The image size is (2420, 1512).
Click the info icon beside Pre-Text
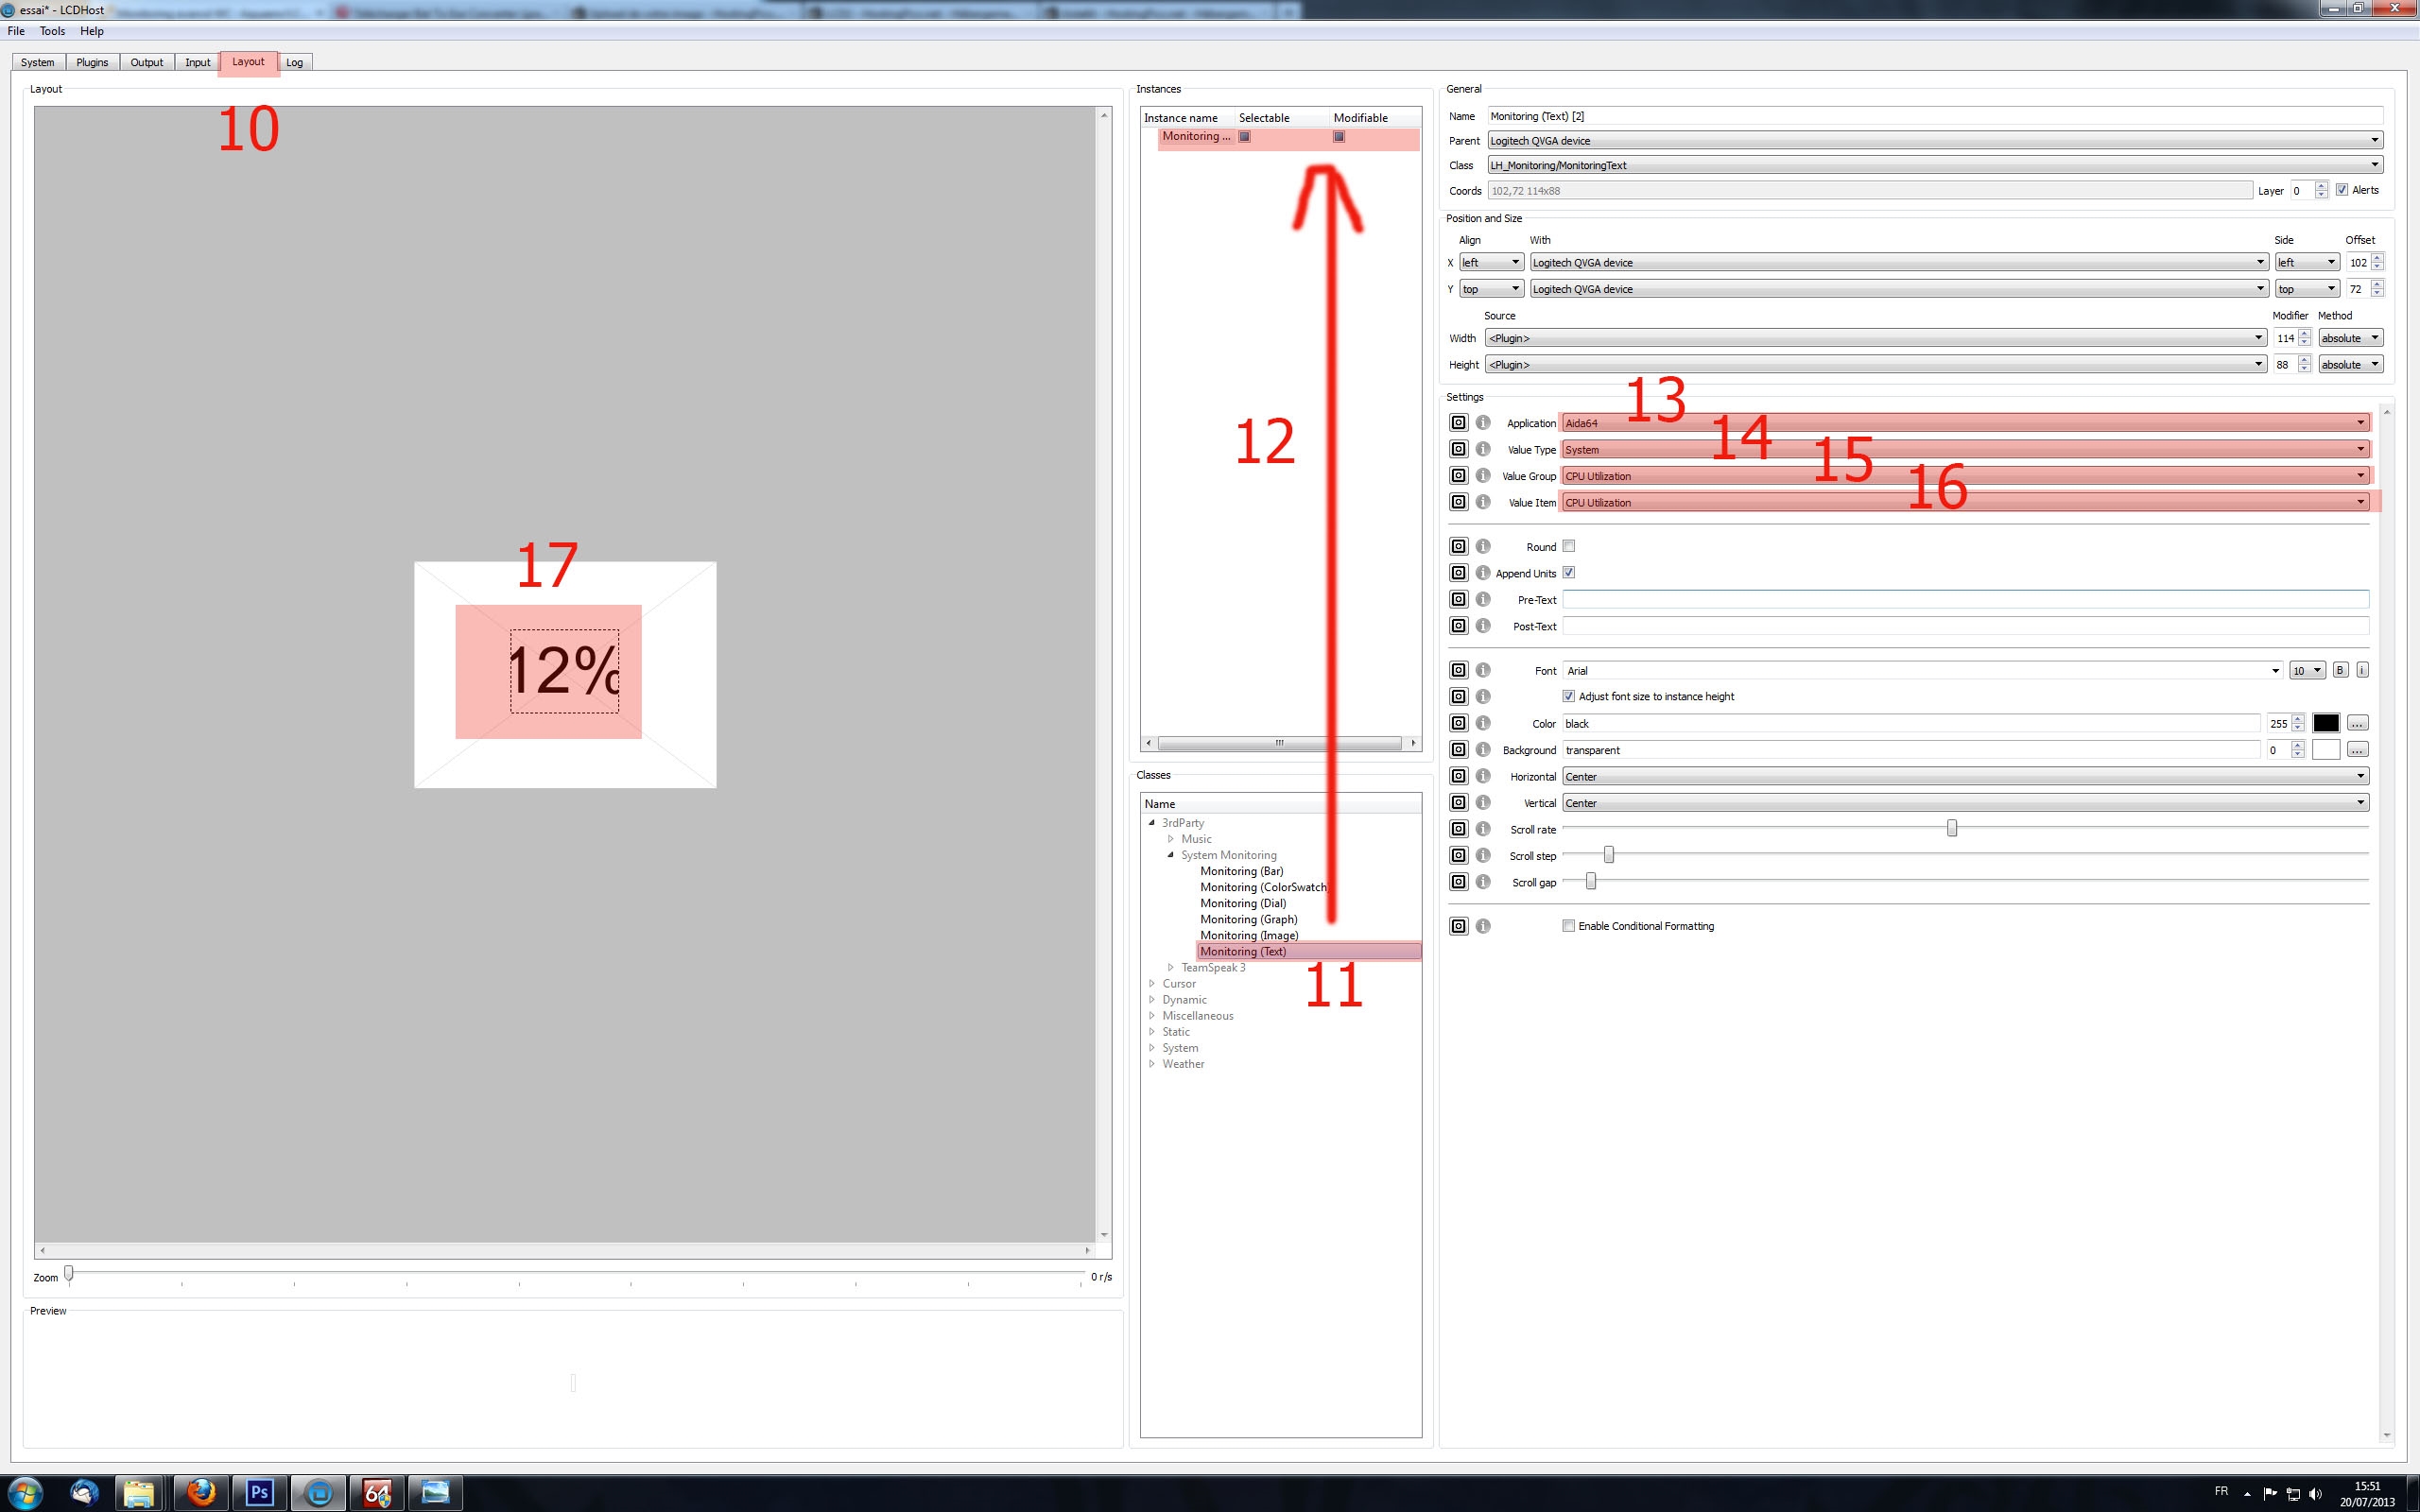point(1483,599)
